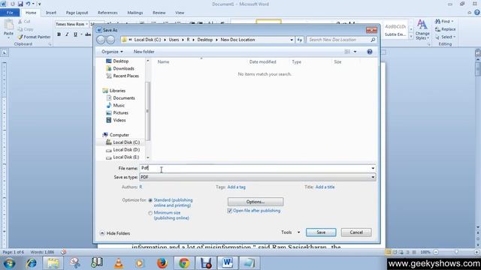Toggle Bold formatting in Word ribbon
Image resolution: width=481 pixels, height=270 pixels.
tap(59, 34)
